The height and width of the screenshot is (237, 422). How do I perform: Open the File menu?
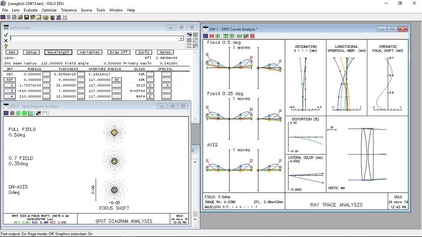tap(5, 10)
